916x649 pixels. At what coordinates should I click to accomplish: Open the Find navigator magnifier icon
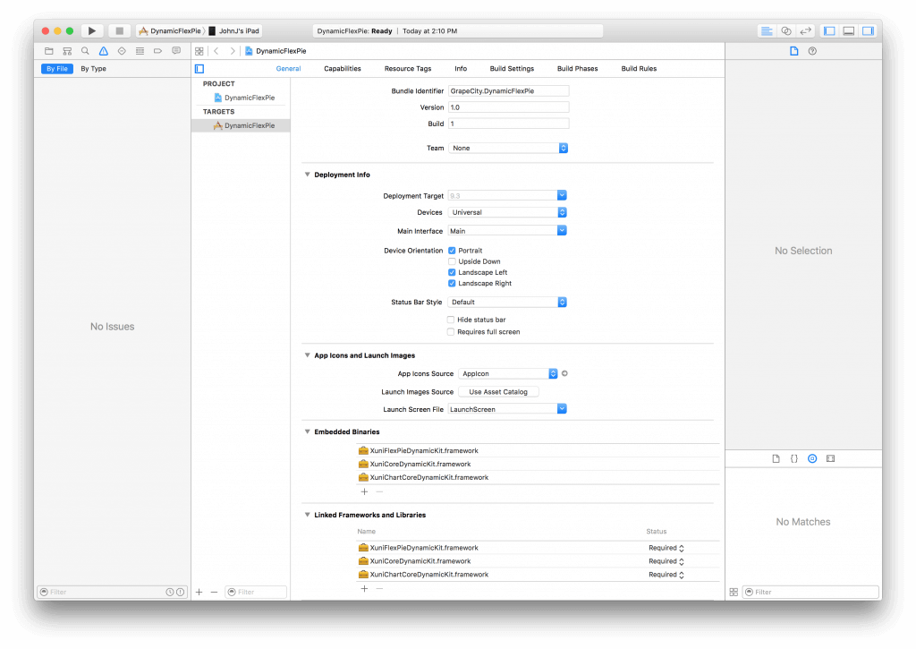(x=85, y=51)
